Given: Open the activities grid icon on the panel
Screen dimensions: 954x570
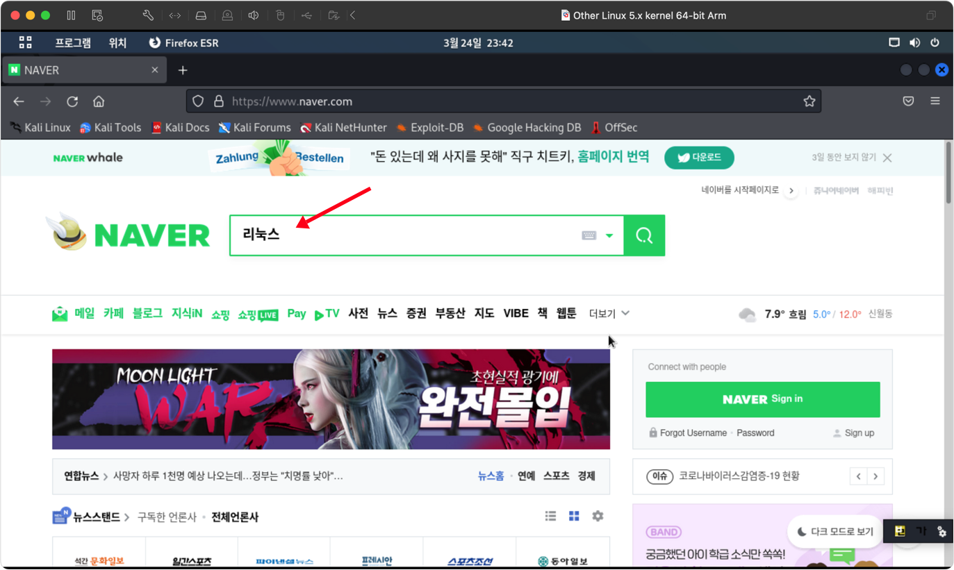Looking at the screenshot, I should [26, 42].
